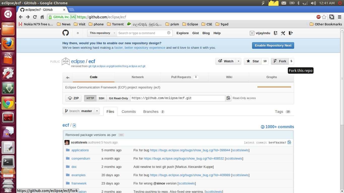Watch the eclipse/ecf repository
Viewport: 344px width, 193px height.
click(226, 61)
